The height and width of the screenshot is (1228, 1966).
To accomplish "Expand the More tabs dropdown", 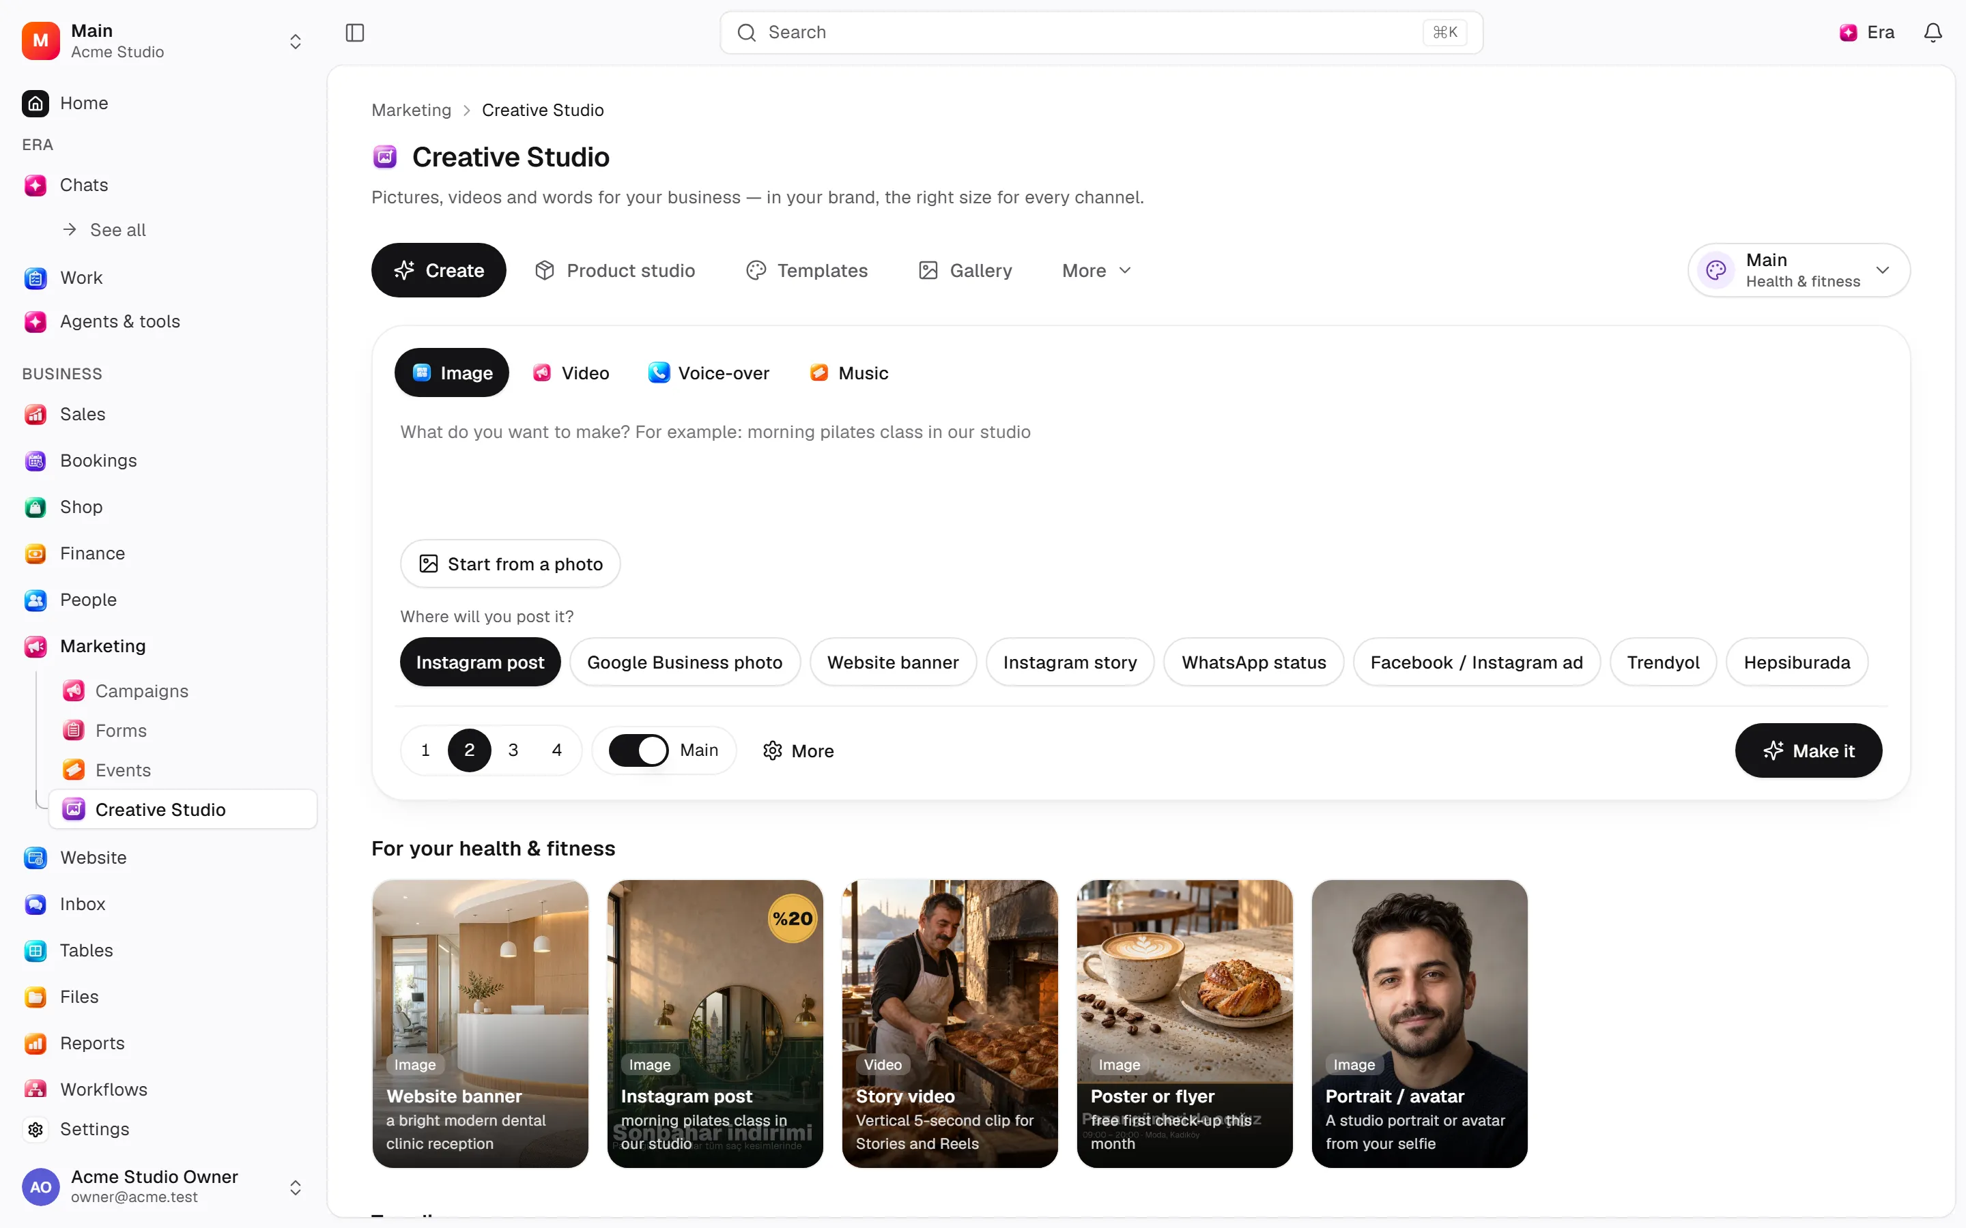I will 1097,270.
